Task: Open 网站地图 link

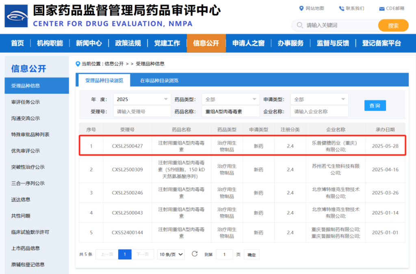Action: pos(315,9)
